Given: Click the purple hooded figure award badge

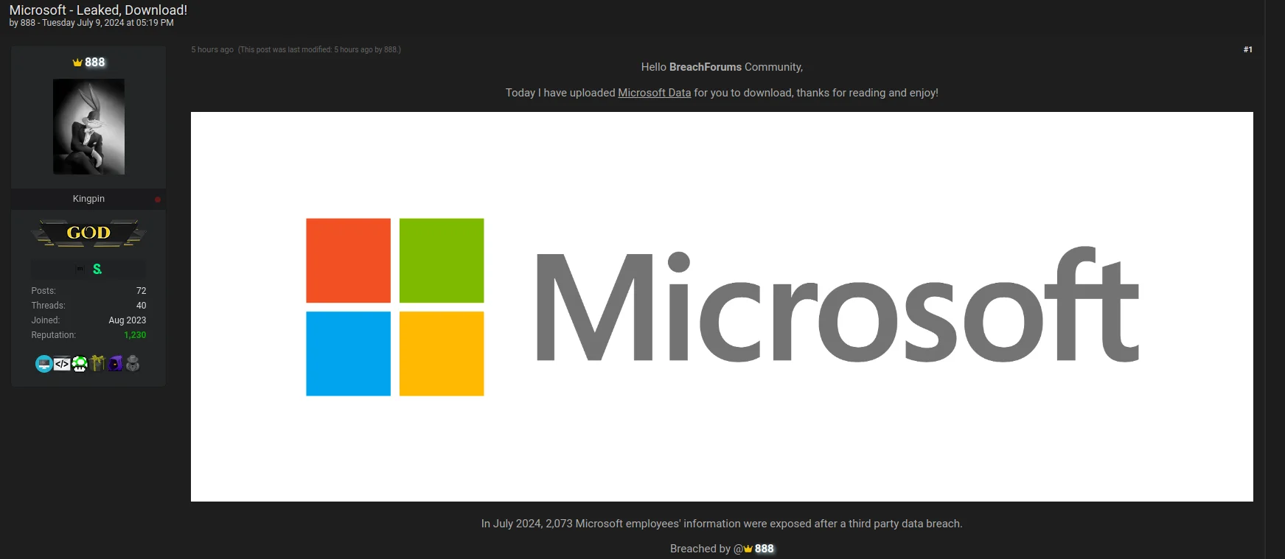Looking at the screenshot, I should pyautogui.click(x=115, y=364).
